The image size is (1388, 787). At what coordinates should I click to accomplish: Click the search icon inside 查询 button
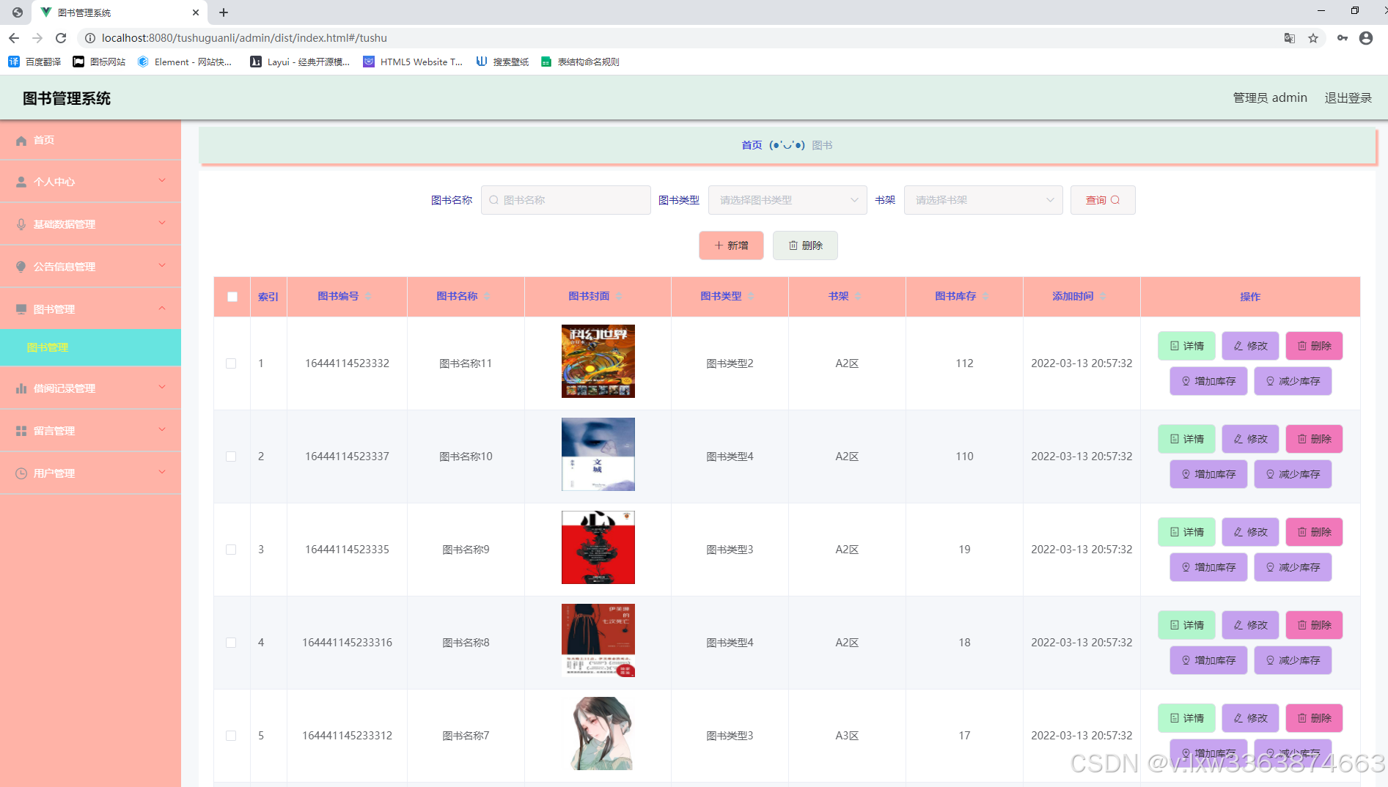coord(1116,199)
